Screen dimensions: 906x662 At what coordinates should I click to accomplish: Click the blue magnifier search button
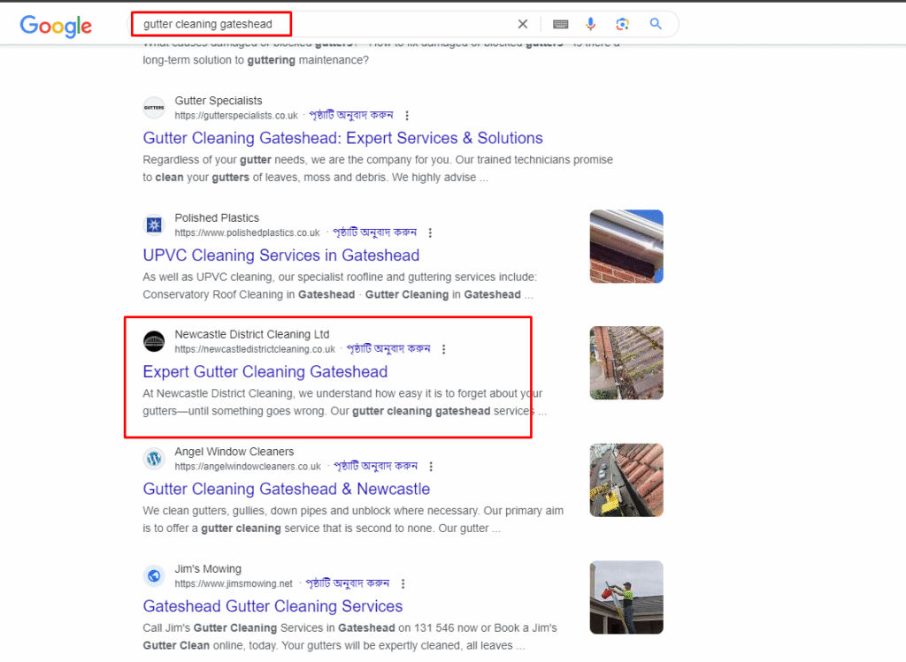656,24
